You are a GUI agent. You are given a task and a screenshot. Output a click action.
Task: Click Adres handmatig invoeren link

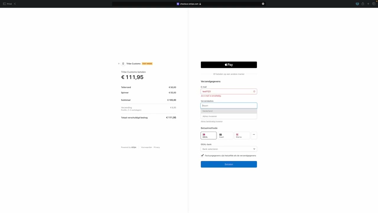tap(211, 121)
